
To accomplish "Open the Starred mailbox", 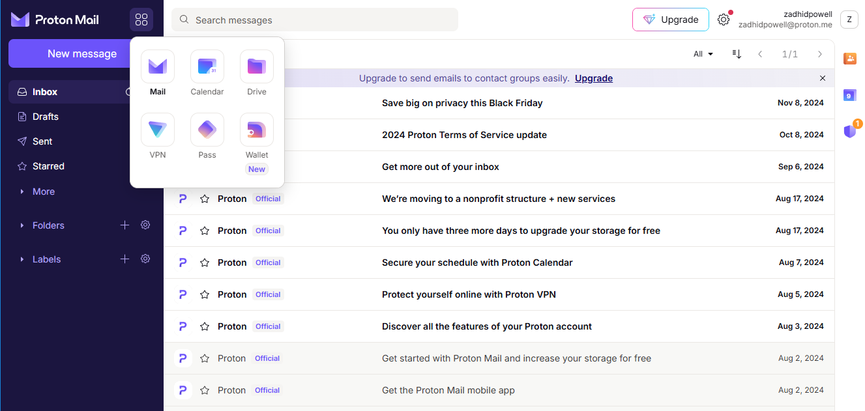I will click(x=50, y=166).
